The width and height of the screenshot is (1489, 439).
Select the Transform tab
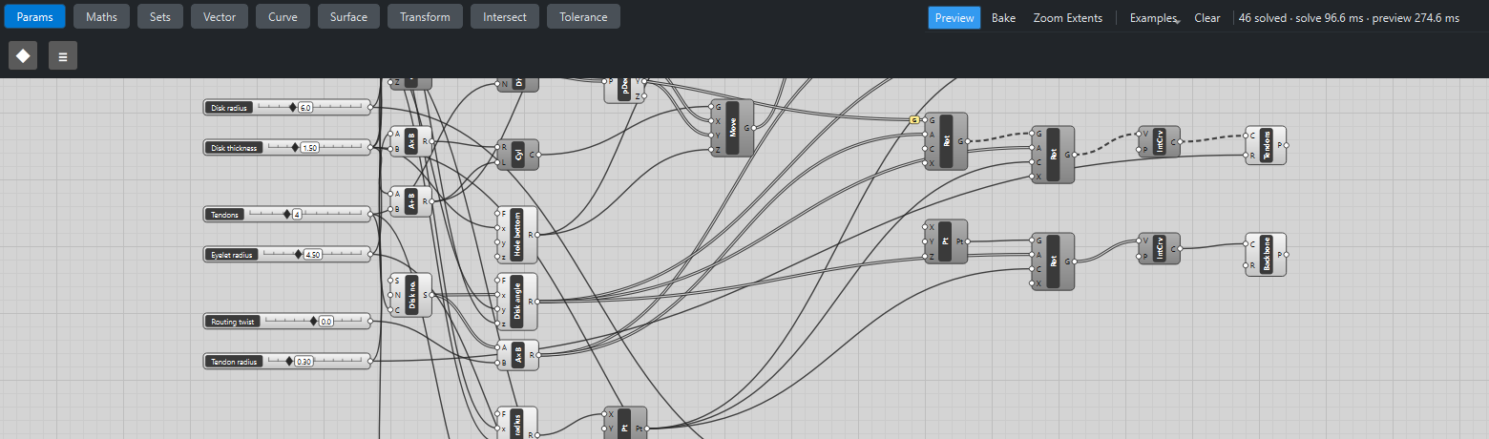tap(426, 16)
